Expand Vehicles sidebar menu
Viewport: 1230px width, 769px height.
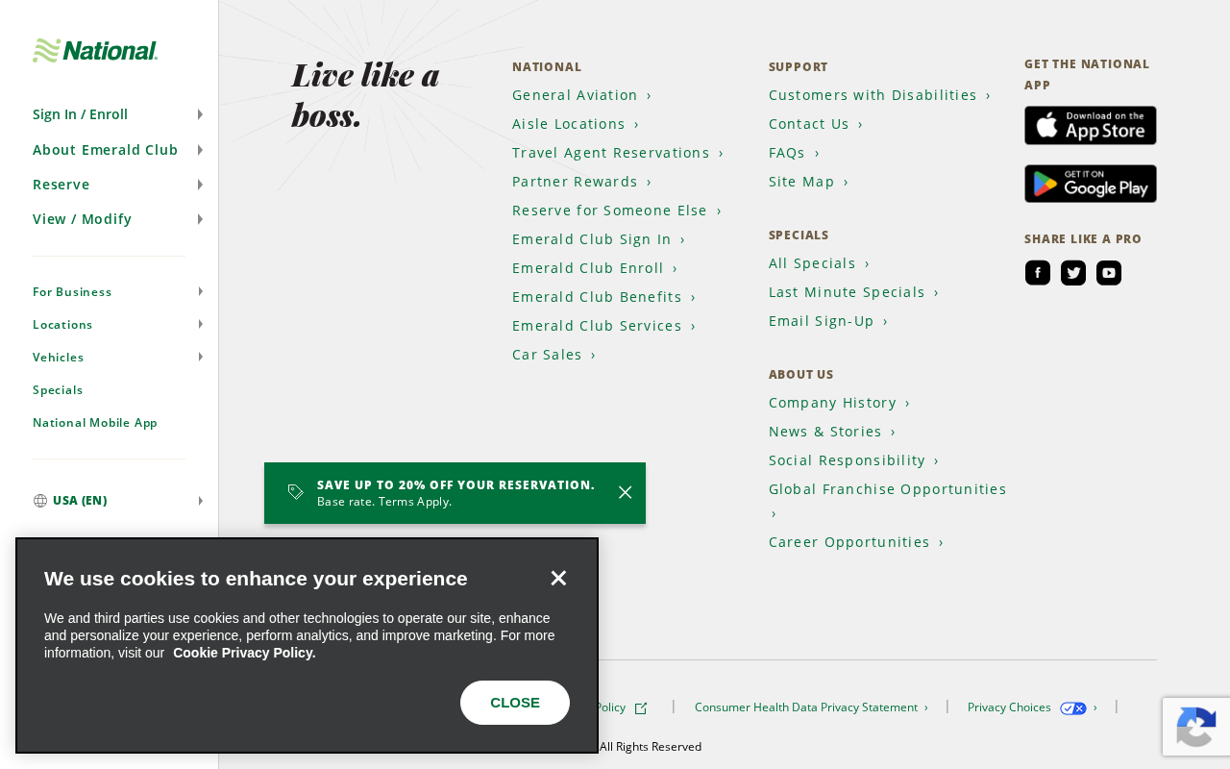pos(117,358)
